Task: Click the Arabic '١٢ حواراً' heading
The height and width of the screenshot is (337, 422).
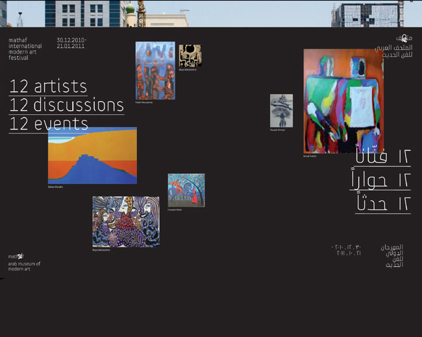Action: click(x=381, y=179)
